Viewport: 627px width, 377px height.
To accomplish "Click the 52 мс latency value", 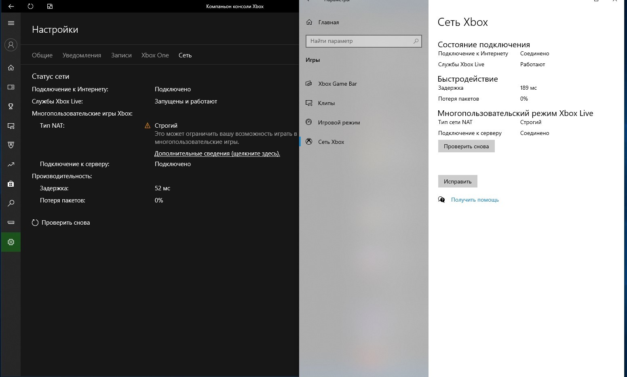I will [x=163, y=188].
